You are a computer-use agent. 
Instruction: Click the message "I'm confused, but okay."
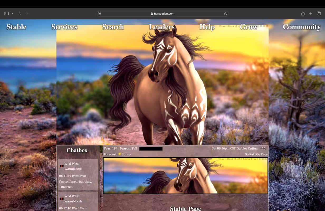point(76,181)
